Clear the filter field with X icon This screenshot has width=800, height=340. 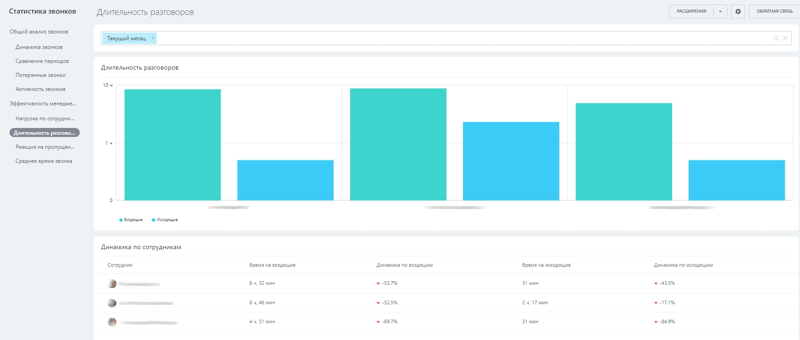785,38
